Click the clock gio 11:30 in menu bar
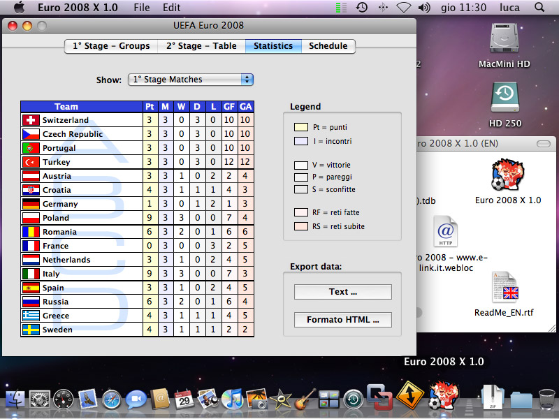 [x=463, y=8]
